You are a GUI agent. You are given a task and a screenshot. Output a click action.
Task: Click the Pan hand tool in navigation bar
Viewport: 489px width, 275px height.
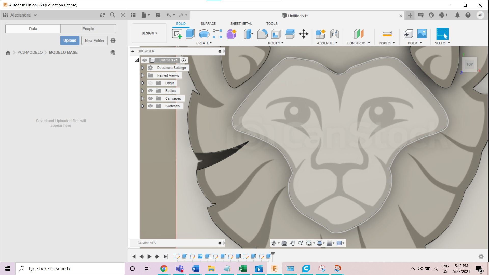tap(292, 243)
